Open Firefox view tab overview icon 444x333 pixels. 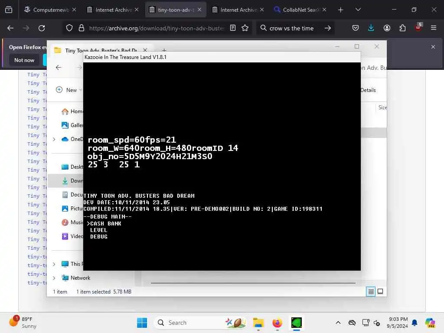pos(9,10)
